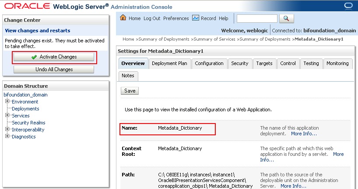Select the Overview tab
Viewport: 358px width, 189px height.
133,64
